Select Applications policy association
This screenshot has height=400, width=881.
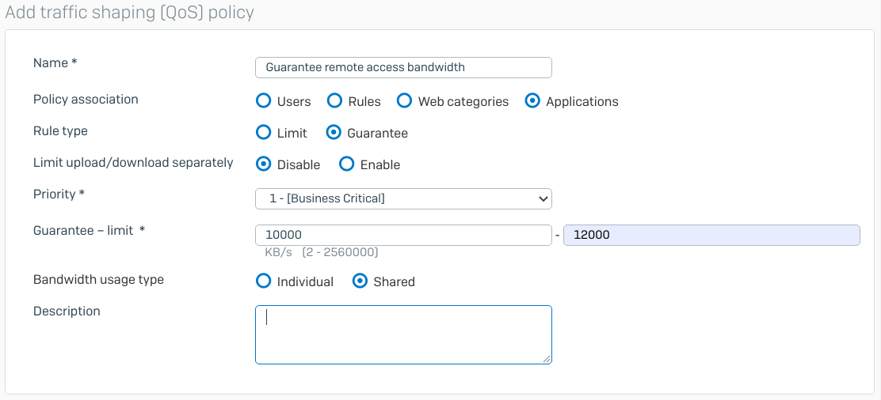click(x=532, y=101)
